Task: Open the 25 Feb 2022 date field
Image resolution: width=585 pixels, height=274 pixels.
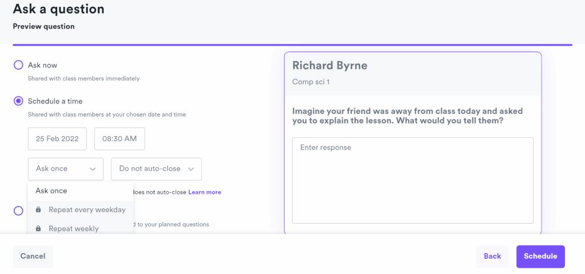Action: (57, 139)
